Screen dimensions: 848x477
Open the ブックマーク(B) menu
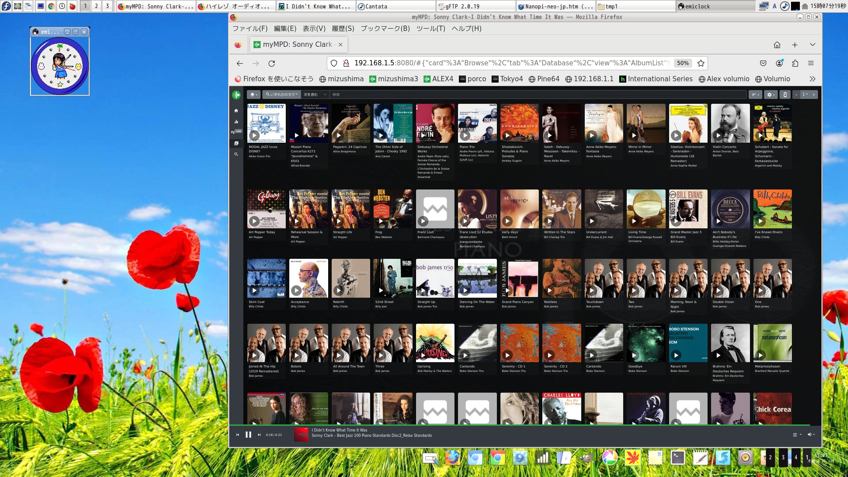[x=385, y=28]
